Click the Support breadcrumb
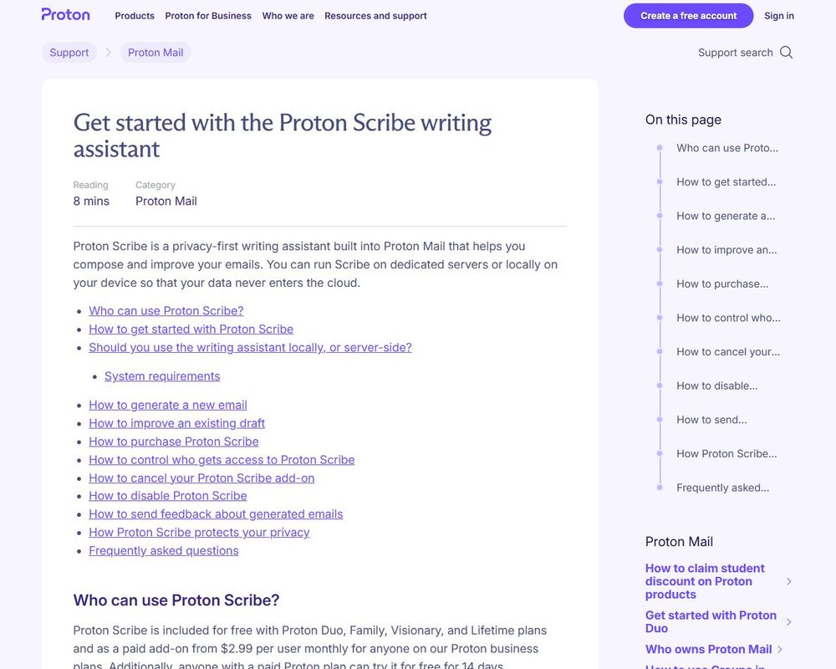Viewport: 836px width, 669px height. pos(69,51)
